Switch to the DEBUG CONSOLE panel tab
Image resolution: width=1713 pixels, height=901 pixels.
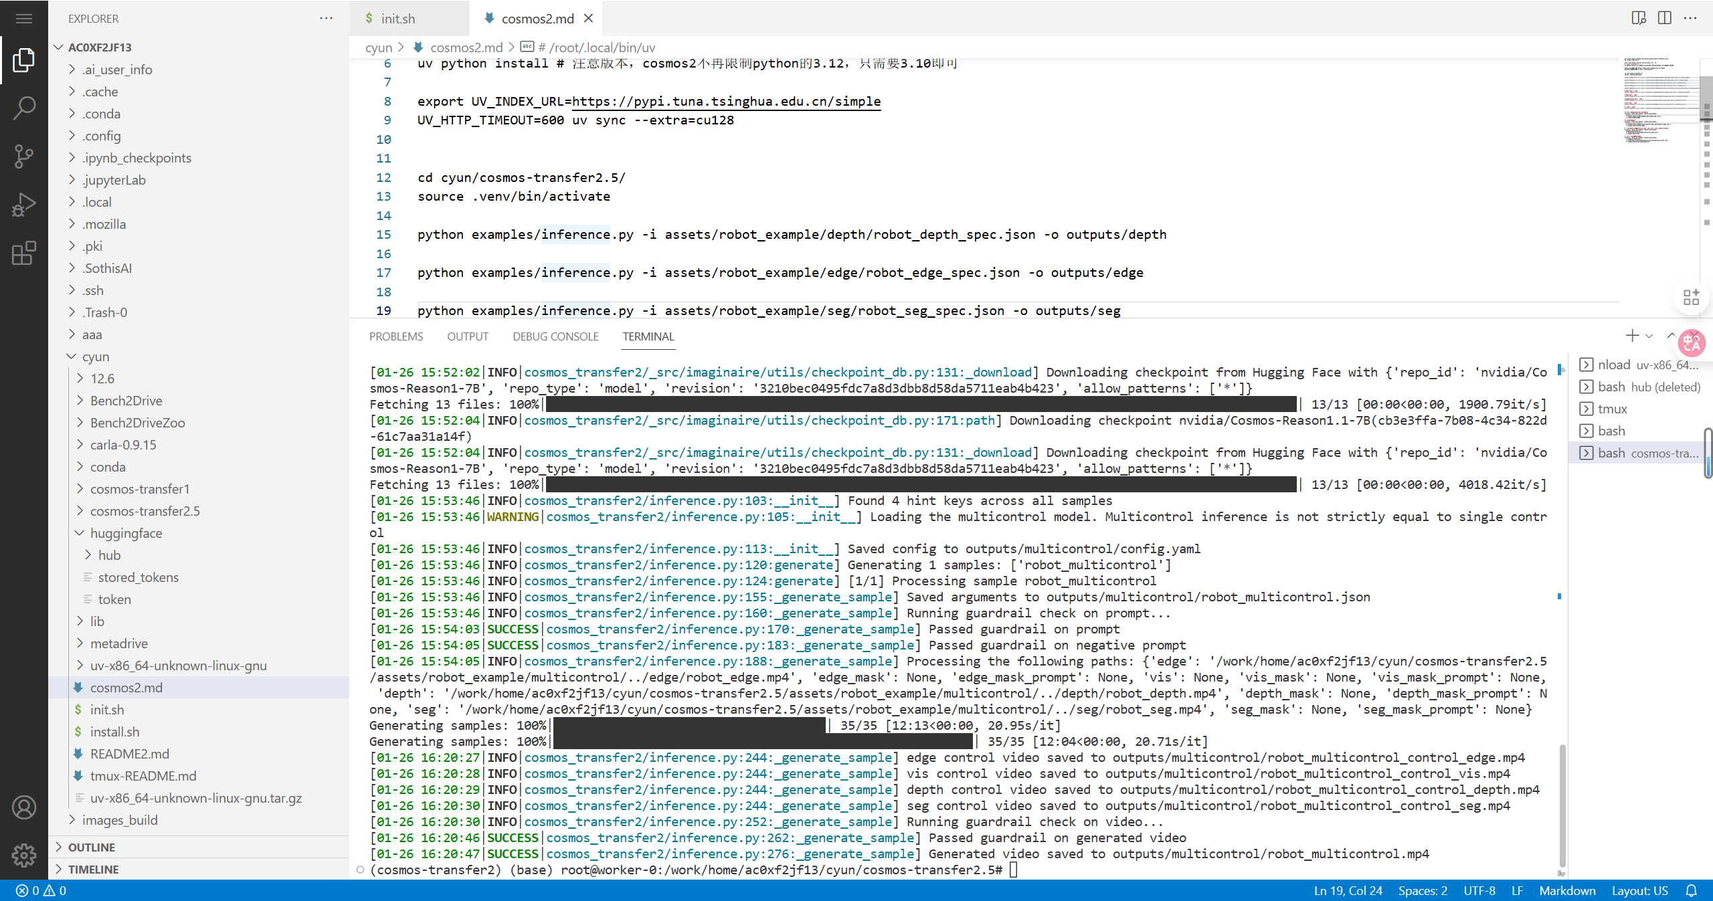[555, 336]
